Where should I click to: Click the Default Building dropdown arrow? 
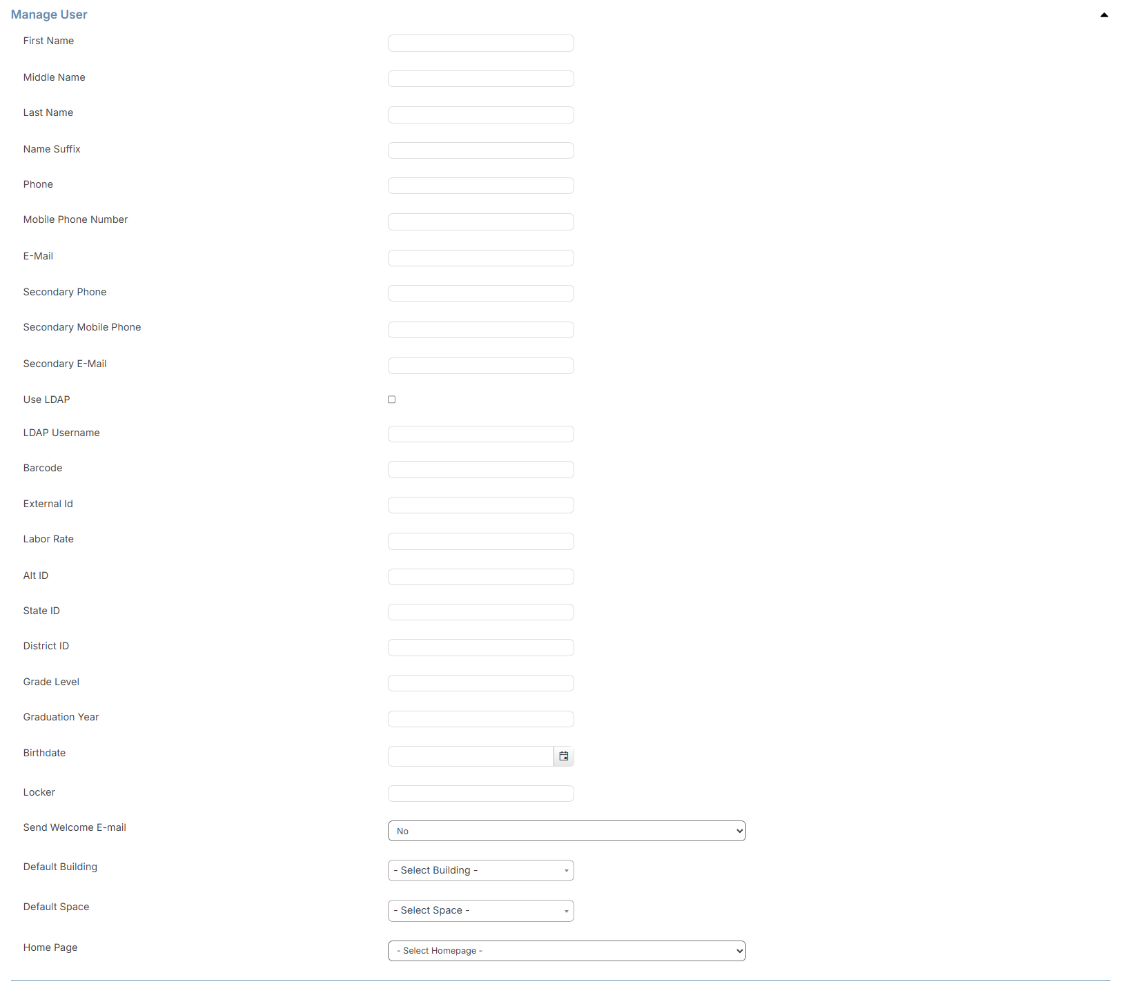(x=565, y=870)
